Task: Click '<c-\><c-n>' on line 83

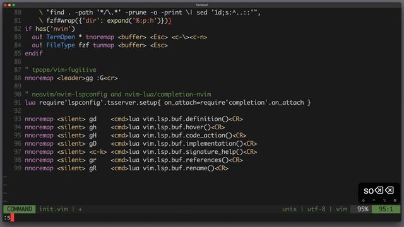Action: 189,37
